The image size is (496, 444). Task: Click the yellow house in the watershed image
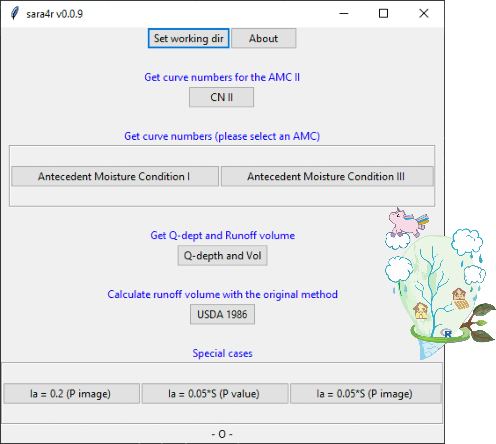pos(420,310)
